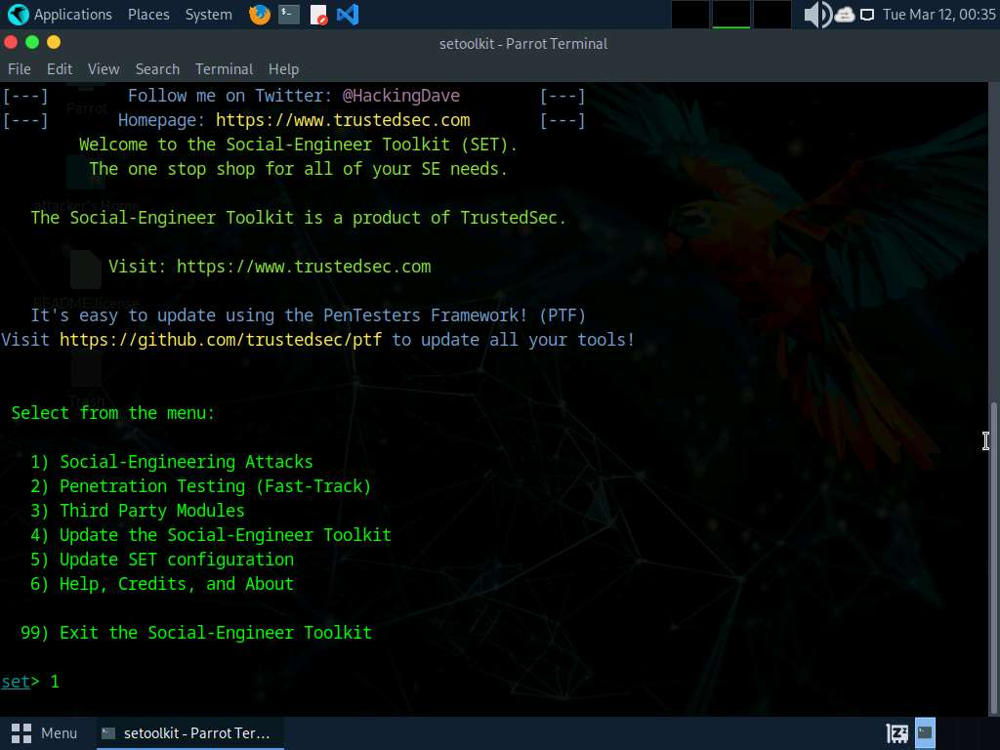Viewport: 1000px width, 750px height.
Task: Launch Firefox from the top panel
Action: pyautogui.click(x=259, y=15)
